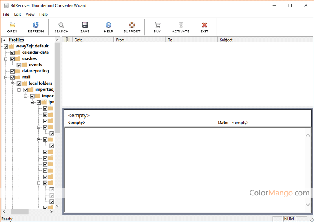Uncheck the calendar-data checkbox
Screen dimensions: 314x222
point(13,52)
